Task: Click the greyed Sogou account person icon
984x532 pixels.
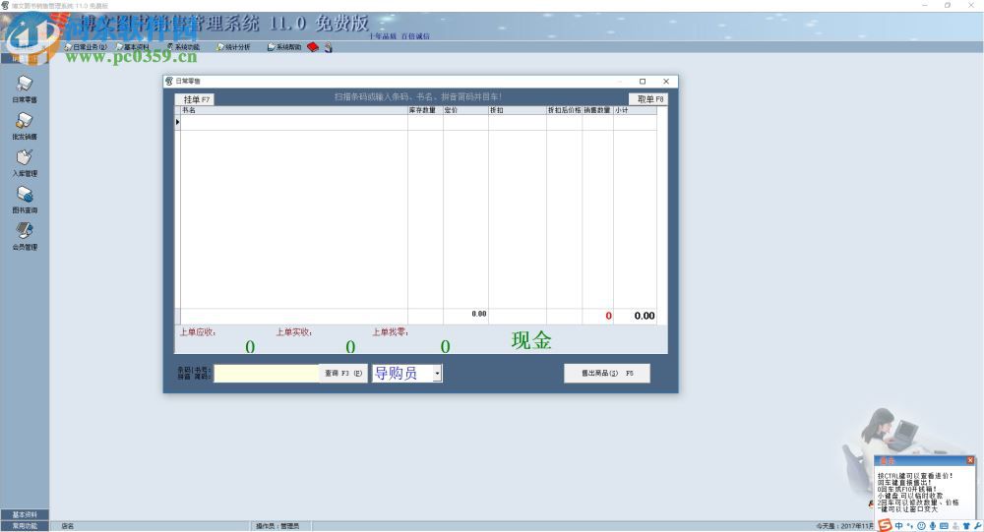Action: pyautogui.click(x=955, y=526)
